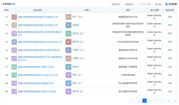Open the 登记状态 filter dropdown
Image resolution: width=179 pixels, height=105 pixels.
(130, 4)
